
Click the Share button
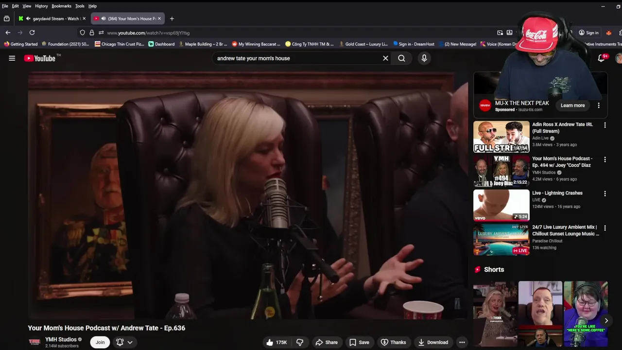327,342
